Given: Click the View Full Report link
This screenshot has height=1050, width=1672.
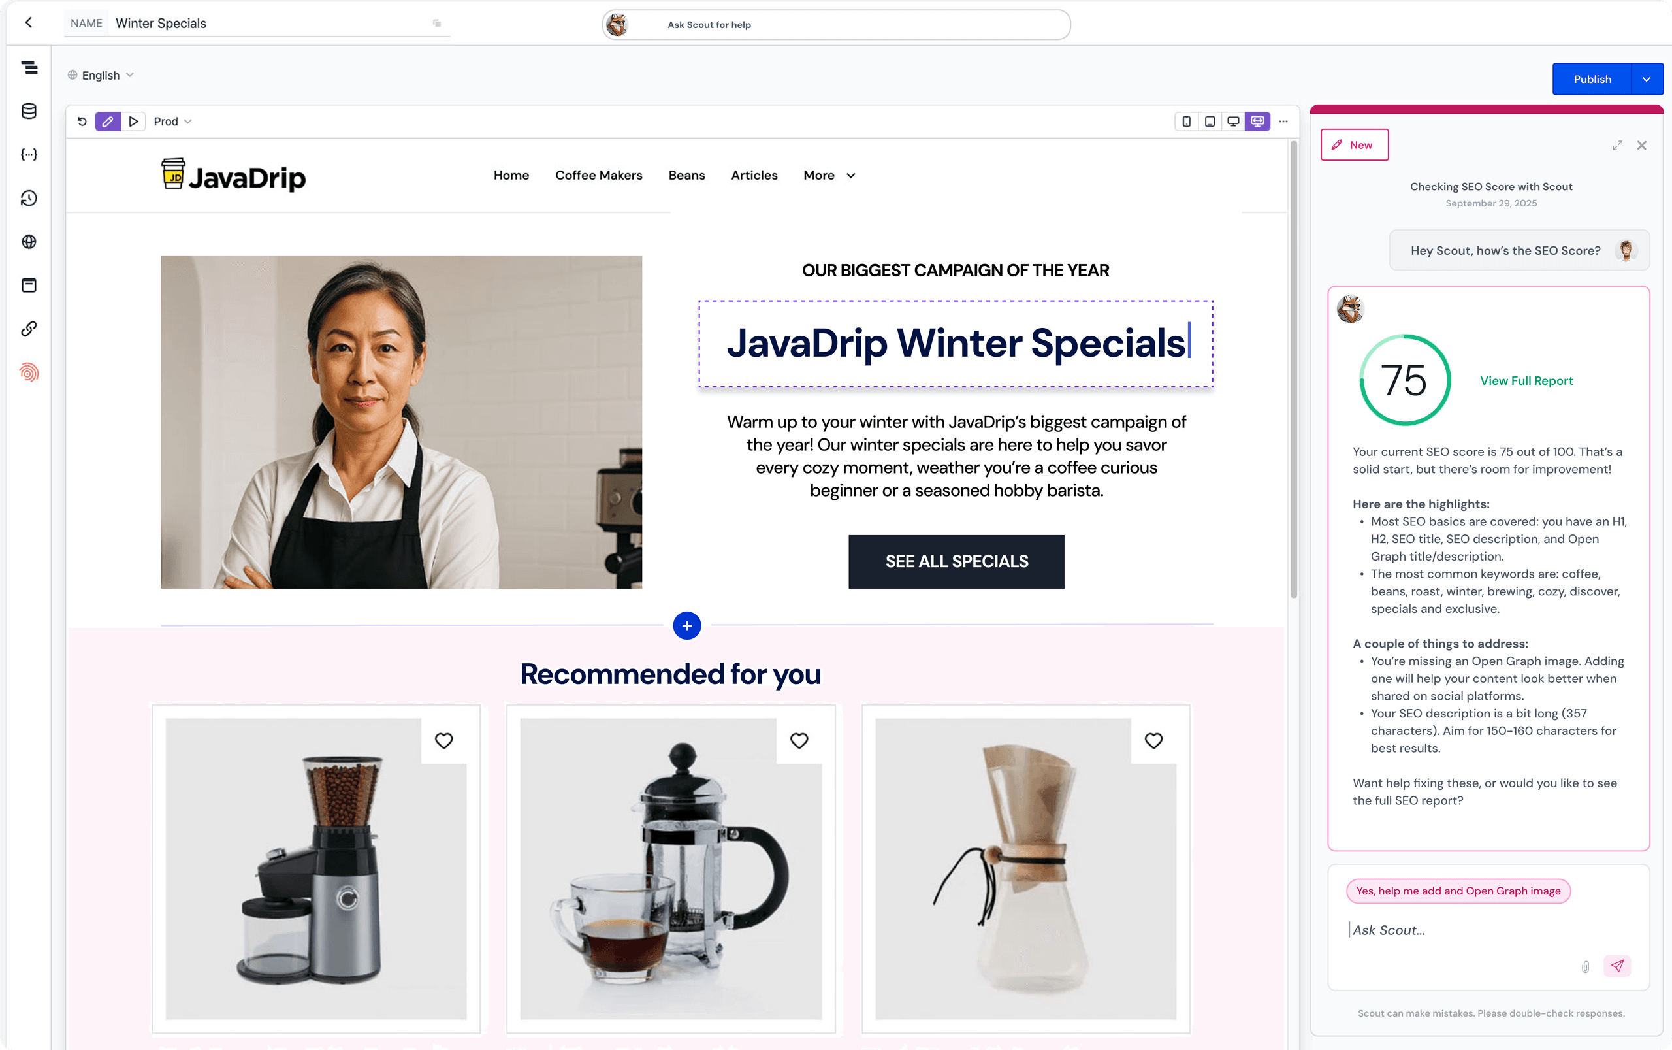Looking at the screenshot, I should click(1526, 380).
